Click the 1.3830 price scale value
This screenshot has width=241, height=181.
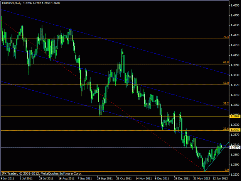pos(235,75)
